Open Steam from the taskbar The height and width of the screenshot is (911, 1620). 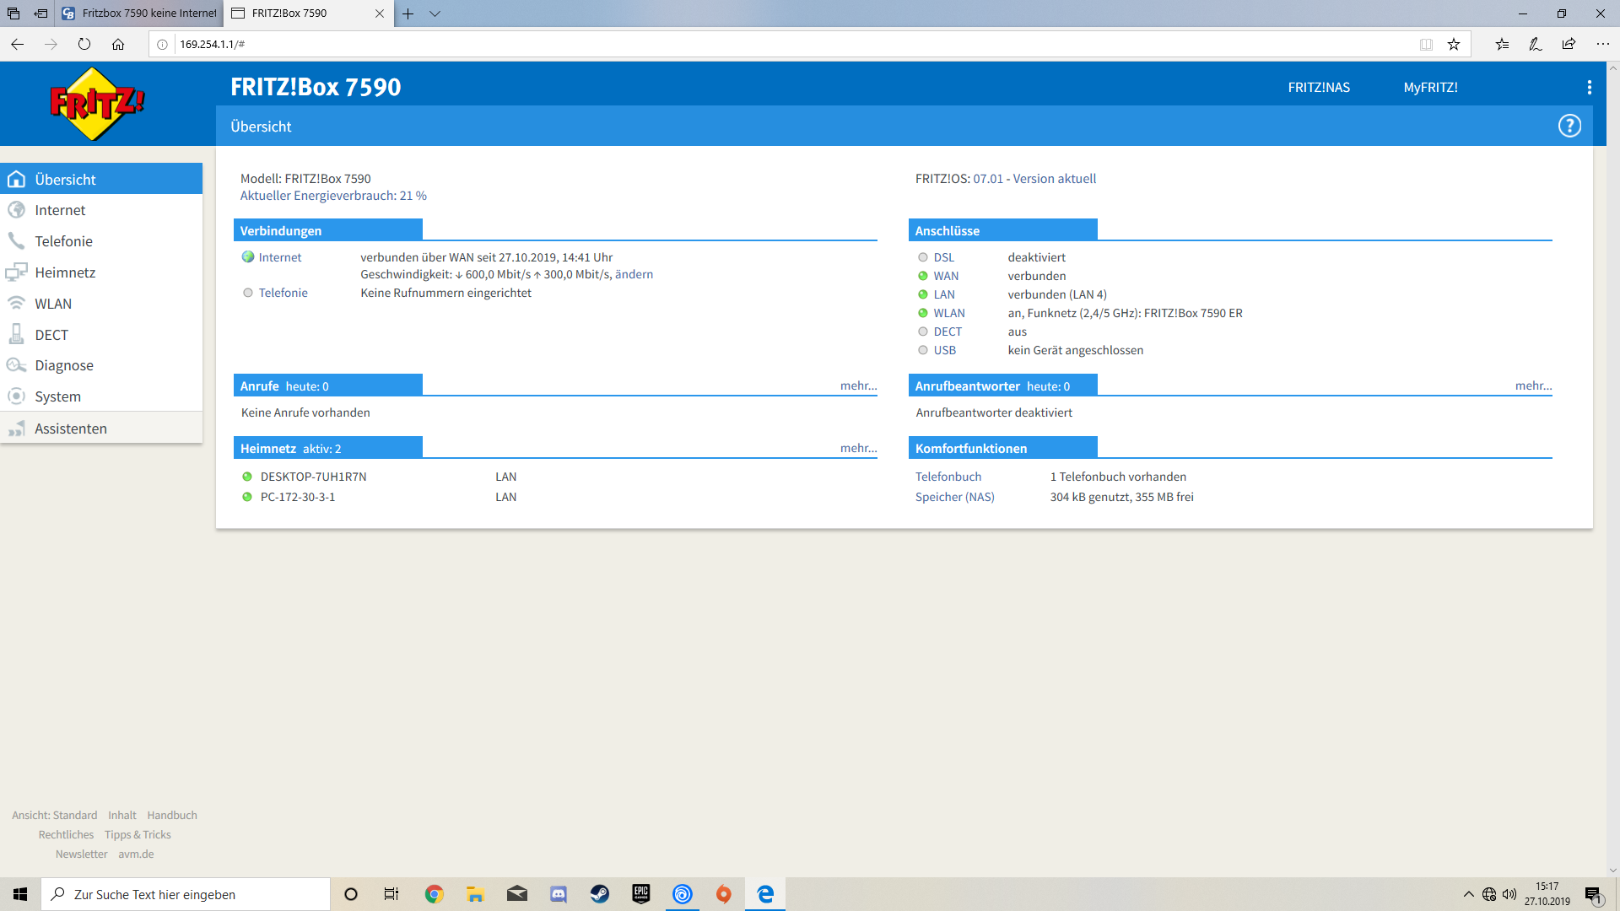click(x=599, y=894)
